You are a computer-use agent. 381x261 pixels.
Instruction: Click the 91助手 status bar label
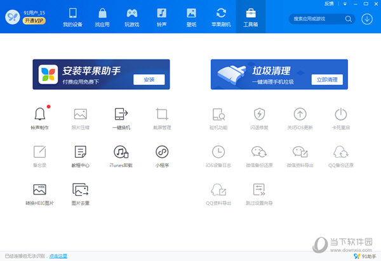point(369,256)
